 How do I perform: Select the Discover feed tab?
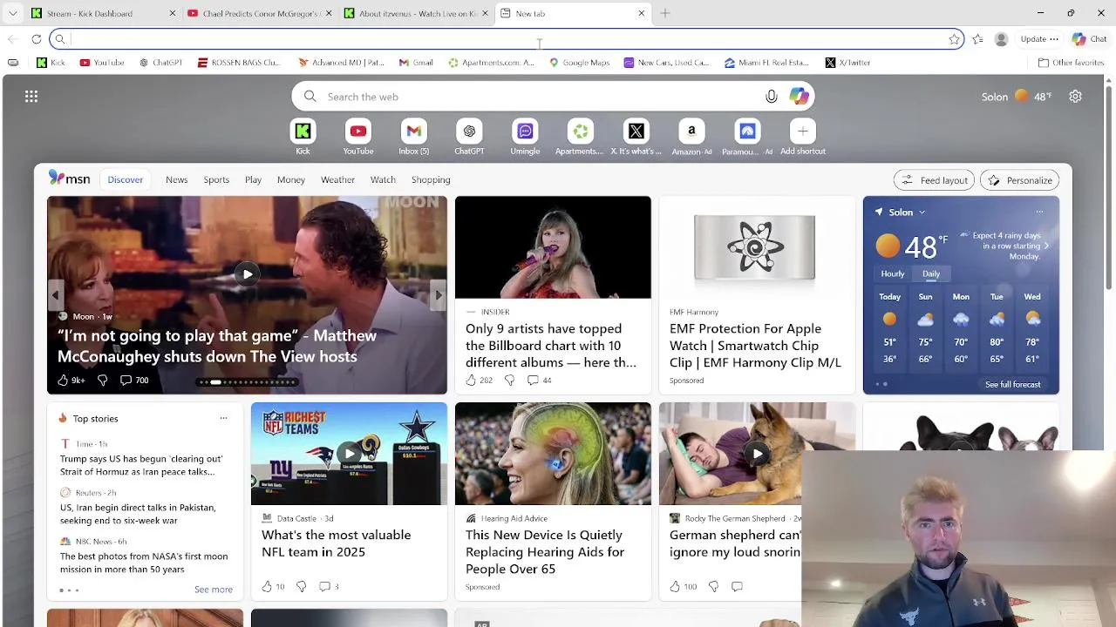coord(125,179)
